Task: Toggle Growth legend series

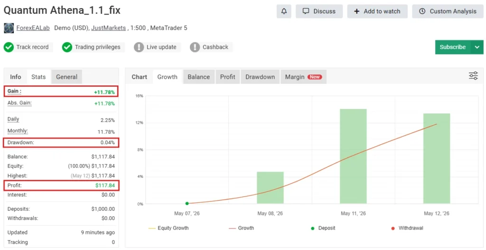Action: click(x=241, y=228)
